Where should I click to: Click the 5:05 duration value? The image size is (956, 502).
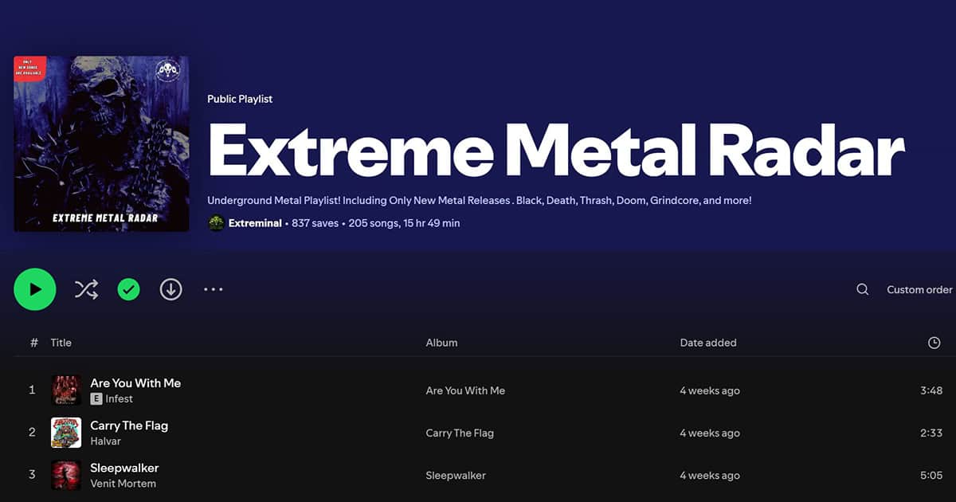(931, 475)
